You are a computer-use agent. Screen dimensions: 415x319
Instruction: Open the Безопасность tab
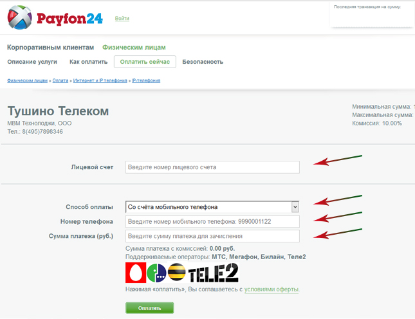[x=203, y=62]
